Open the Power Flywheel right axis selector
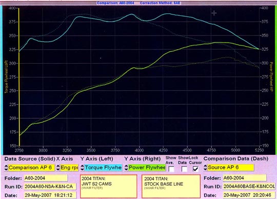277x199 pixels. pyautogui.click(x=147, y=168)
